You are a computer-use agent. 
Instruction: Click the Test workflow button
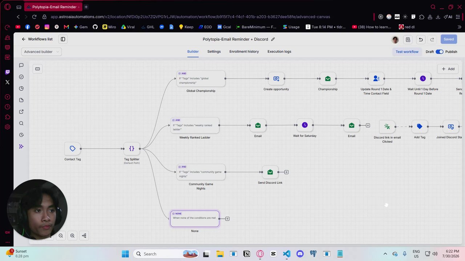tap(407, 52)
